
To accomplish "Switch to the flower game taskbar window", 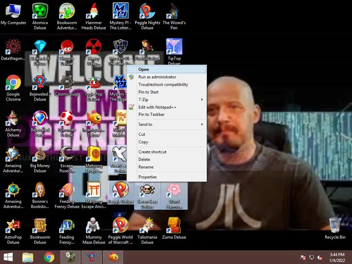I will tap(70, 257).
